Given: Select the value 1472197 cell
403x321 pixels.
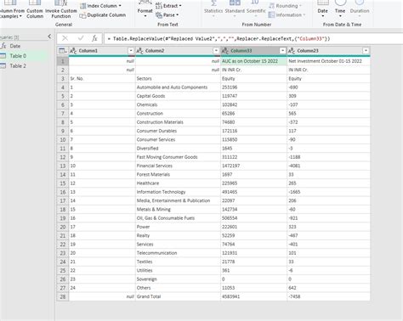Looking at the screenshot, I should [253, 166].
